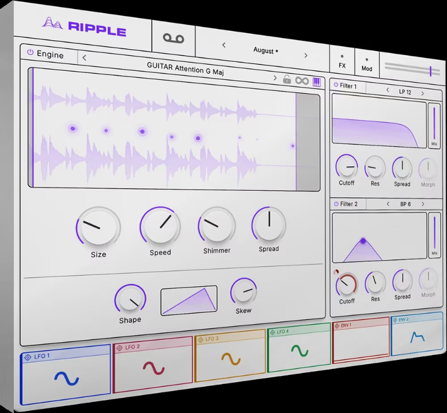Select the LFO 3 panel header
This screenshot has width=447, height=413.
click(x=230, y=338)
